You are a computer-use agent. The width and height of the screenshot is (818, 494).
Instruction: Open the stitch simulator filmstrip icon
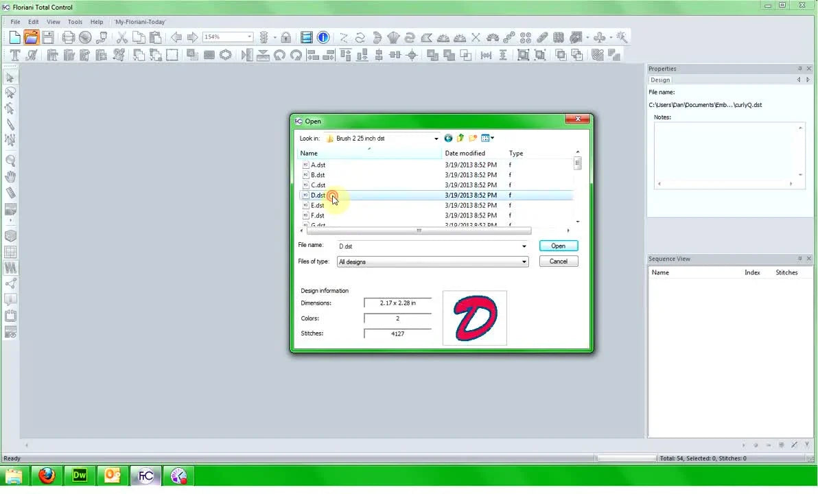[306, 37]
